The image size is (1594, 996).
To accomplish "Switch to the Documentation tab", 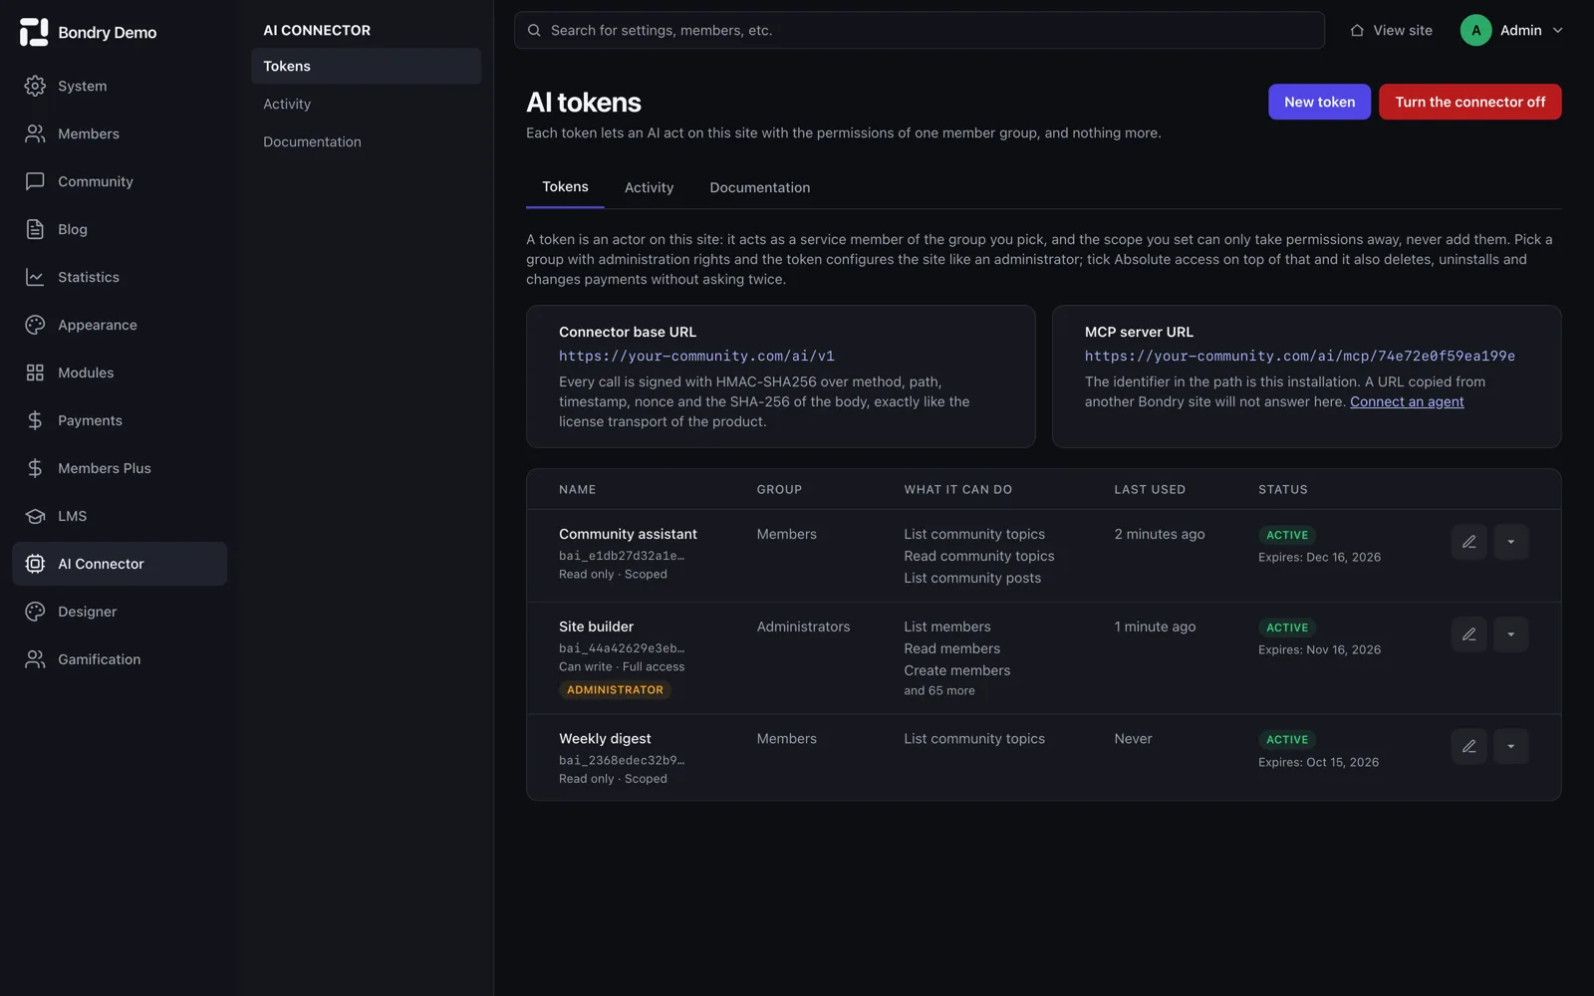I will [x=759, y=187].
